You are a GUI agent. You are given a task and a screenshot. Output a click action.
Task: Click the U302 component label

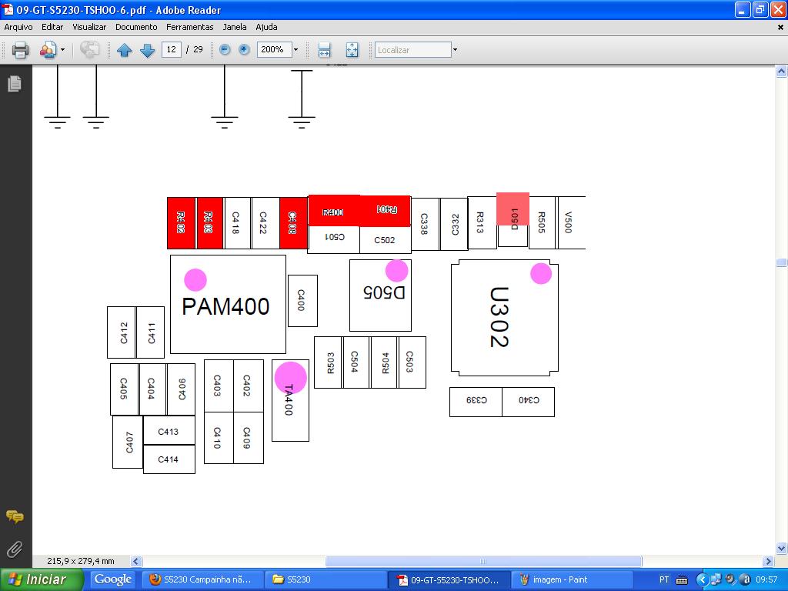(x=499, y=317)
